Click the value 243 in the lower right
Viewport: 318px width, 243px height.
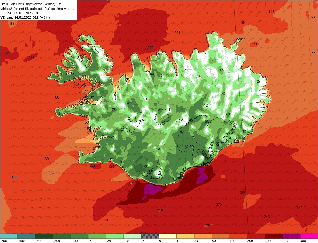point(267,217)
